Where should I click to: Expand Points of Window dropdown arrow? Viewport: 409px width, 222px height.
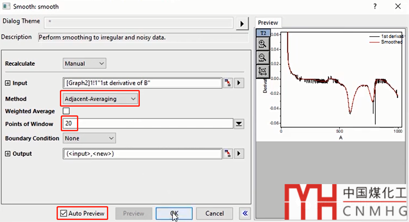pos(239,124)
